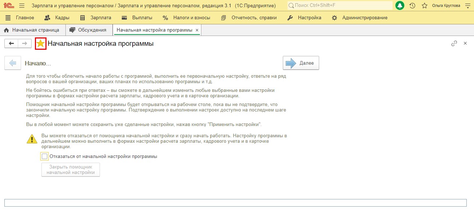Viewport: 474px width, 211px height.
Task: Click Закрыть помощник начальной настройки button
Action: (71, 170)
